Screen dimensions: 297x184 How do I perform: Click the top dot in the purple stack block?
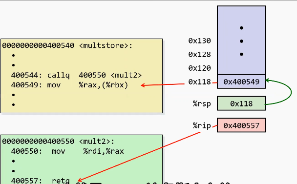(x=241, y=28)
